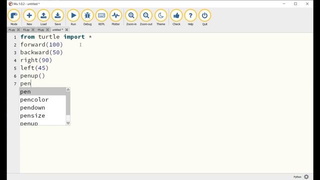Image resolution: width=320 pixels, height=180 pixels.
Task: Start the Debug tool
Action: click(x=87, y=17)
